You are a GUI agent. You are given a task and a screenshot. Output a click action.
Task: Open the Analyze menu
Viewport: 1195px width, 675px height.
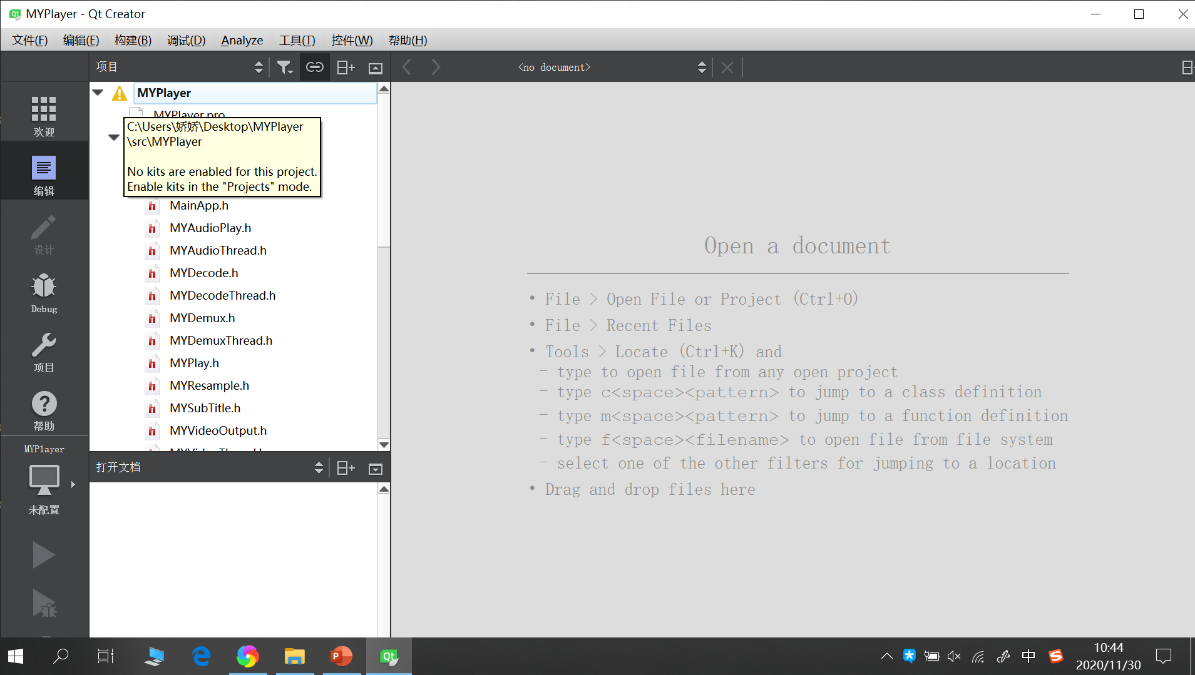coord(242,40)
